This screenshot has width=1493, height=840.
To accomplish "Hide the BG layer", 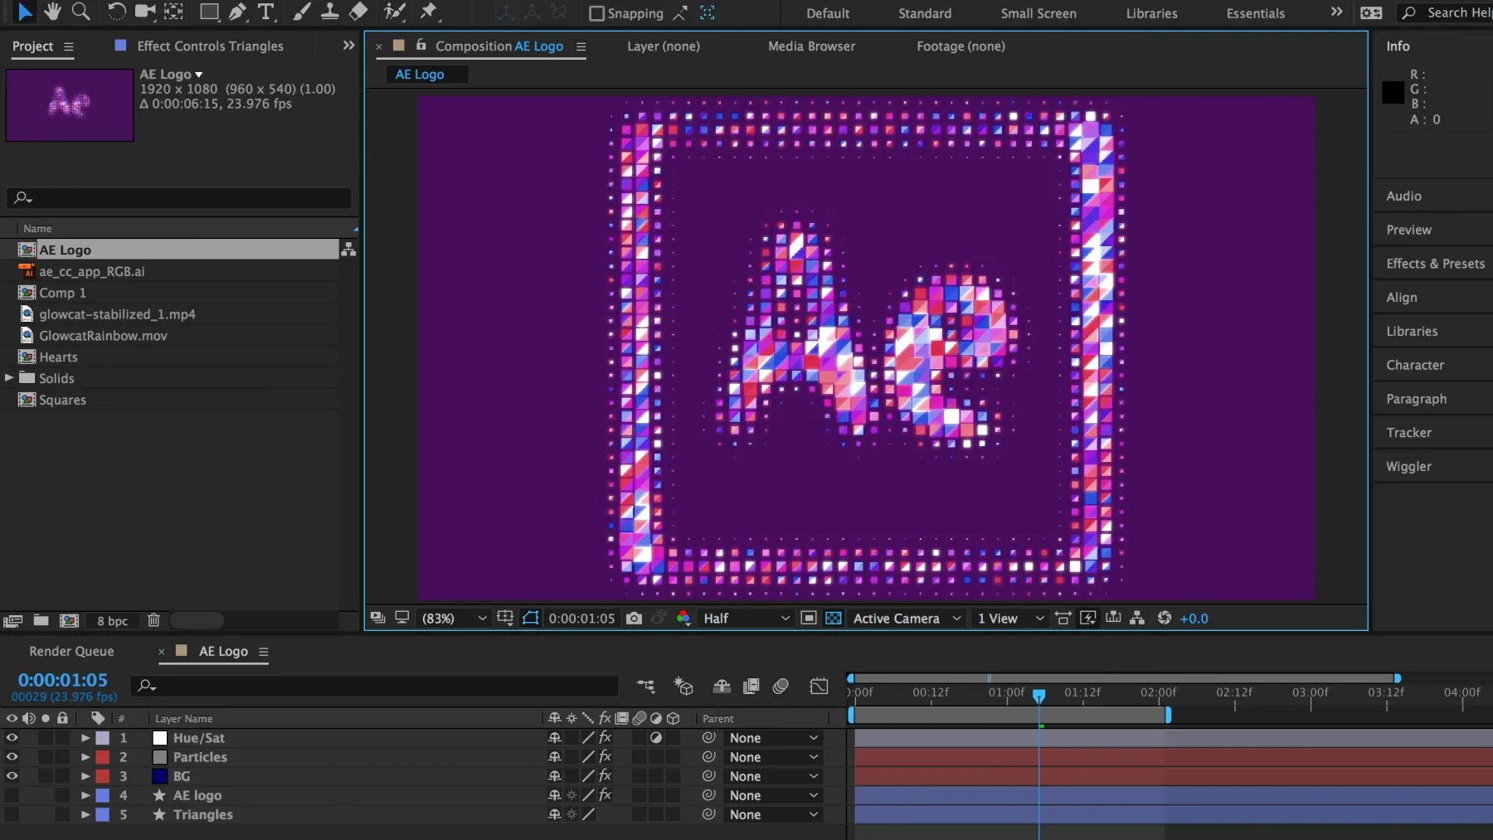I will [x=12, y=776].
